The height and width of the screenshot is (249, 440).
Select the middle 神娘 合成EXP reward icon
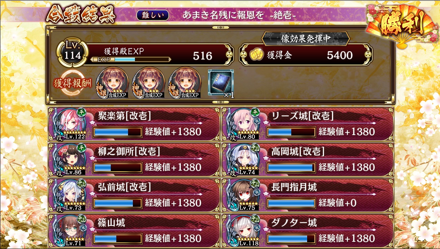pos(148,83)
